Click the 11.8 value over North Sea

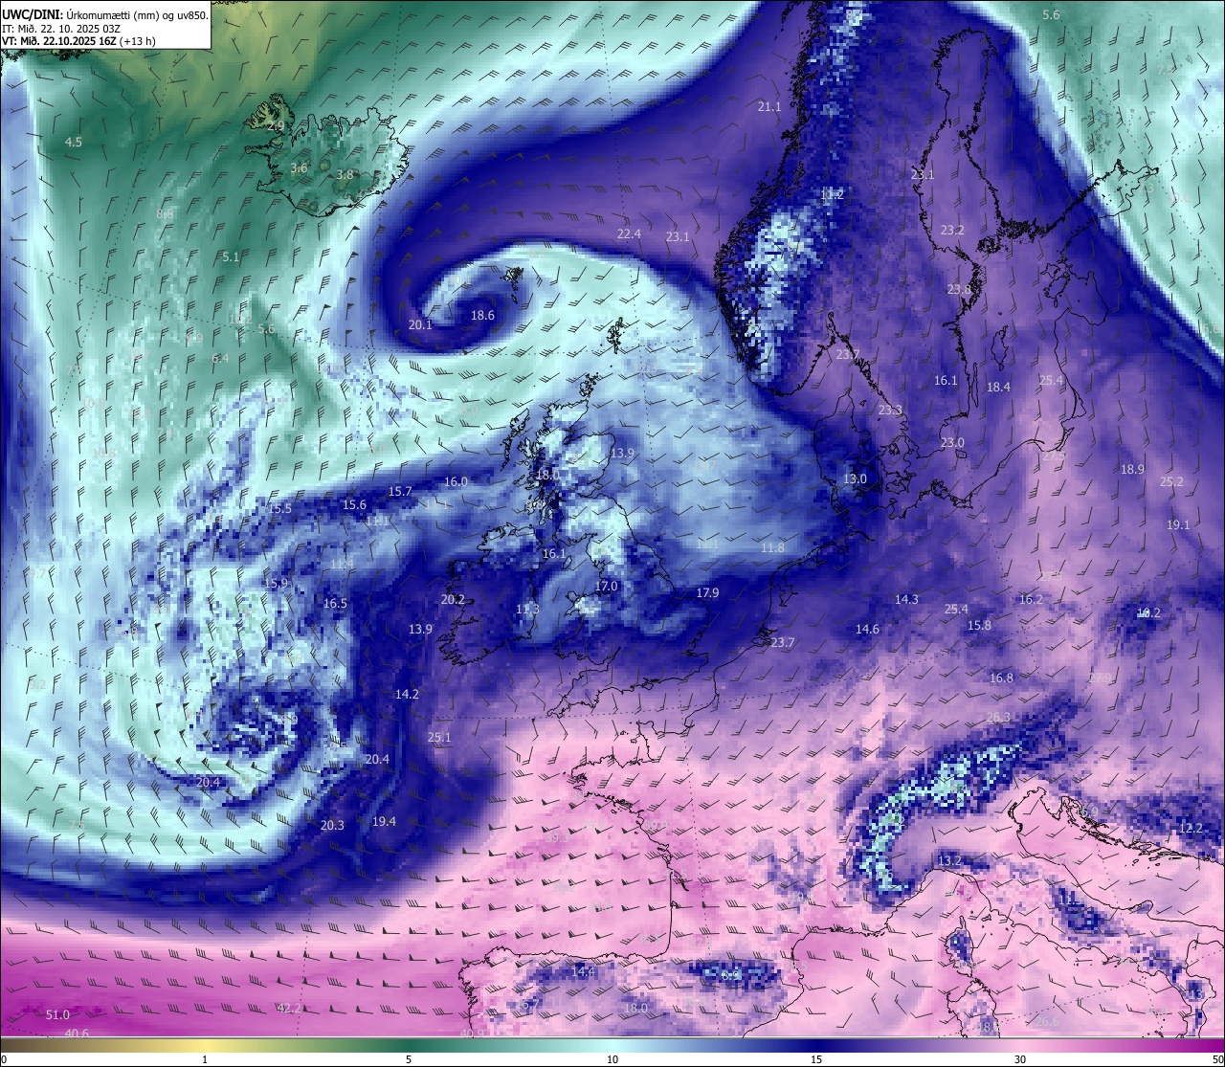coord(773,548)
